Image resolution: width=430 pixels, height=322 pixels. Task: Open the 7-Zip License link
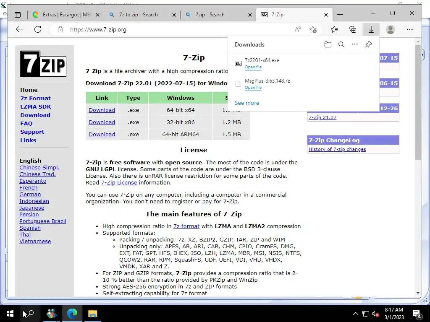coord(119,183)
